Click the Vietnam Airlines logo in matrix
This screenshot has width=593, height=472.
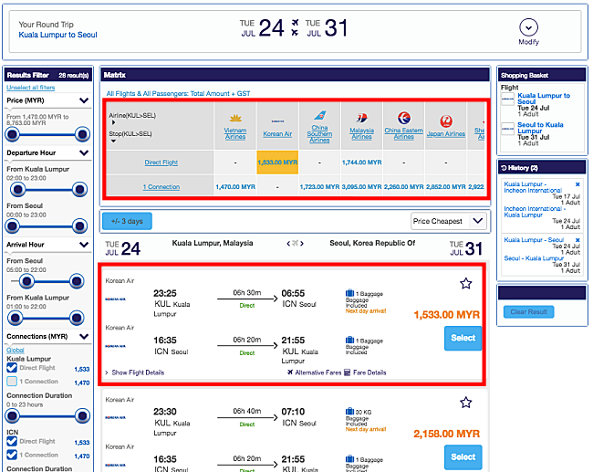(235, 119)
